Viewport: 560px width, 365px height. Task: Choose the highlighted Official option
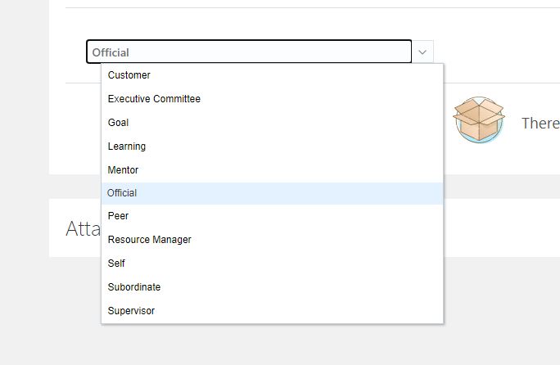click(272, 193)
